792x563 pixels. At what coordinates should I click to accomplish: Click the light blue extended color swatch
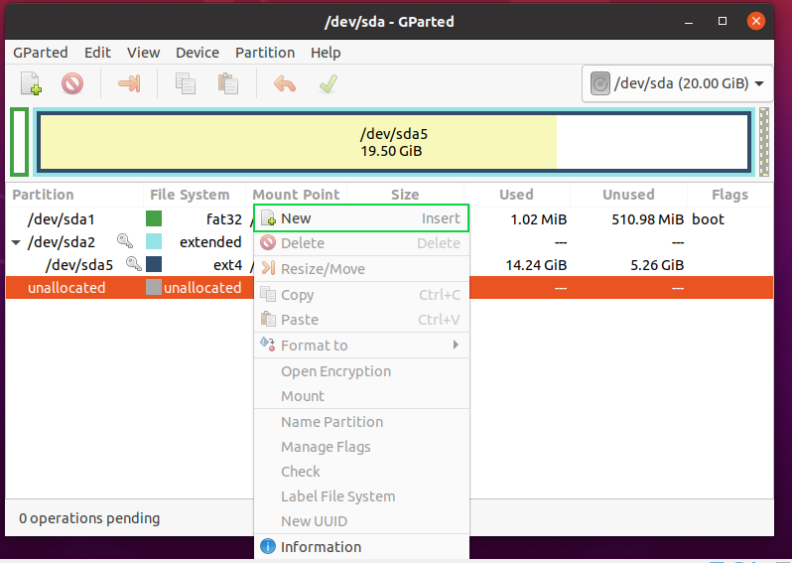pos(154,241)
